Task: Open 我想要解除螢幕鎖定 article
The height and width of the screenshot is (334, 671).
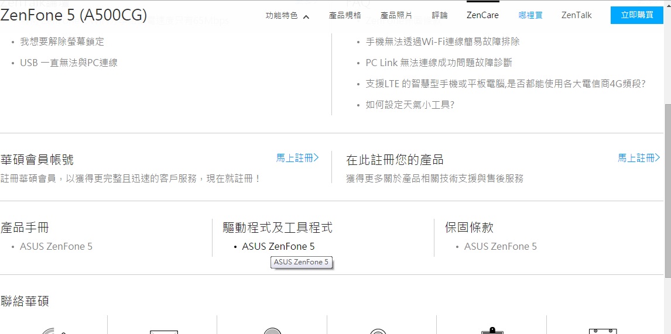Action: click(62, 42)
